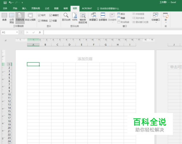
Task: Click 添加页眉 to add header
Action: point(85,59)
